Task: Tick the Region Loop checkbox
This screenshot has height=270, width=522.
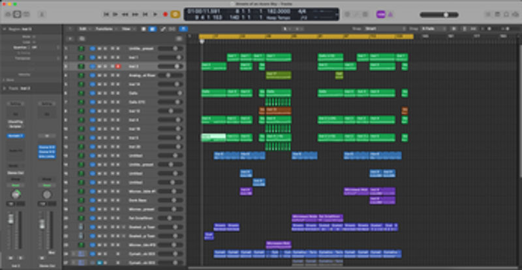Action: point(34,42)
